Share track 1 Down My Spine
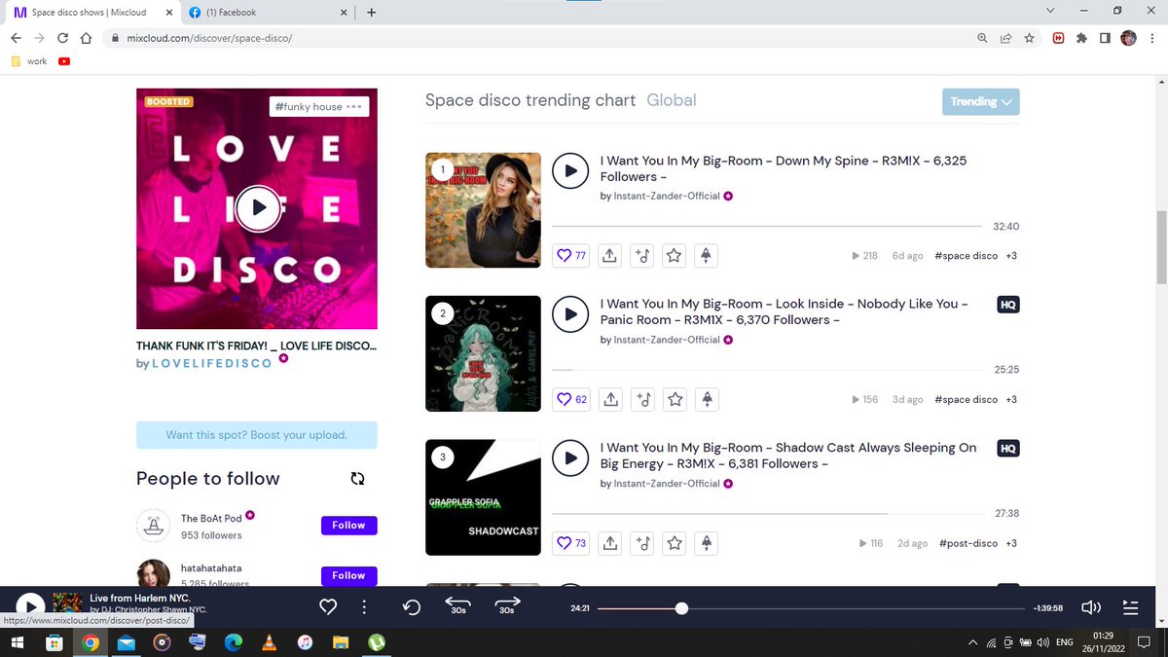This screenshot has width=1168, height=657. pos(609,256)
